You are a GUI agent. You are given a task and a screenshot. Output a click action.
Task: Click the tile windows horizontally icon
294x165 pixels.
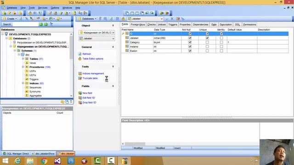click(x=132, y=13)
